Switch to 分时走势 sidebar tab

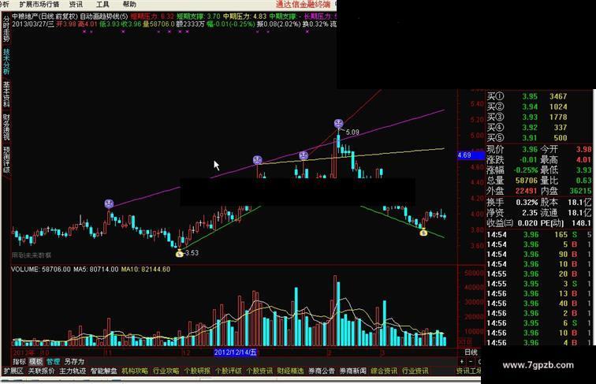[x=6, y=29]
